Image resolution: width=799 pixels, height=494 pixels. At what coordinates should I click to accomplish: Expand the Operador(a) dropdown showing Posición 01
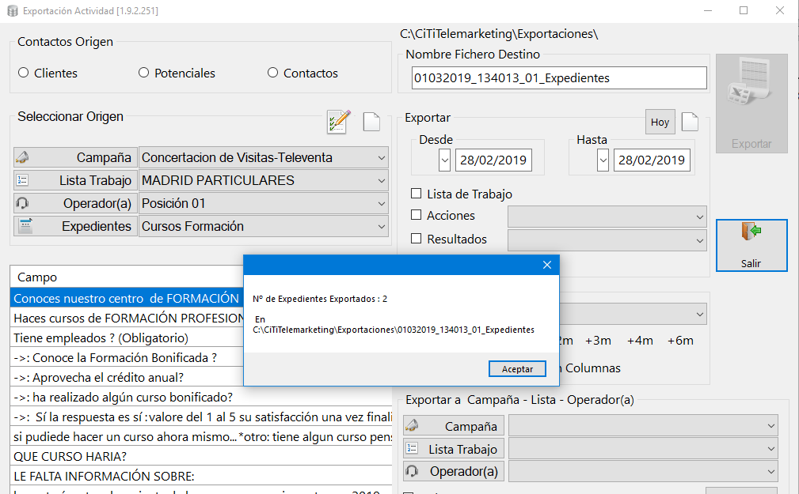[264, 203]
